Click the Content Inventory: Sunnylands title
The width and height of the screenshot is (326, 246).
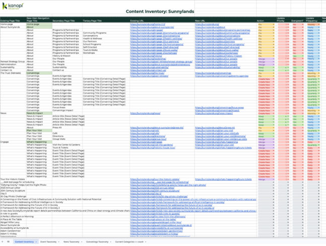(x=160, y=12)
